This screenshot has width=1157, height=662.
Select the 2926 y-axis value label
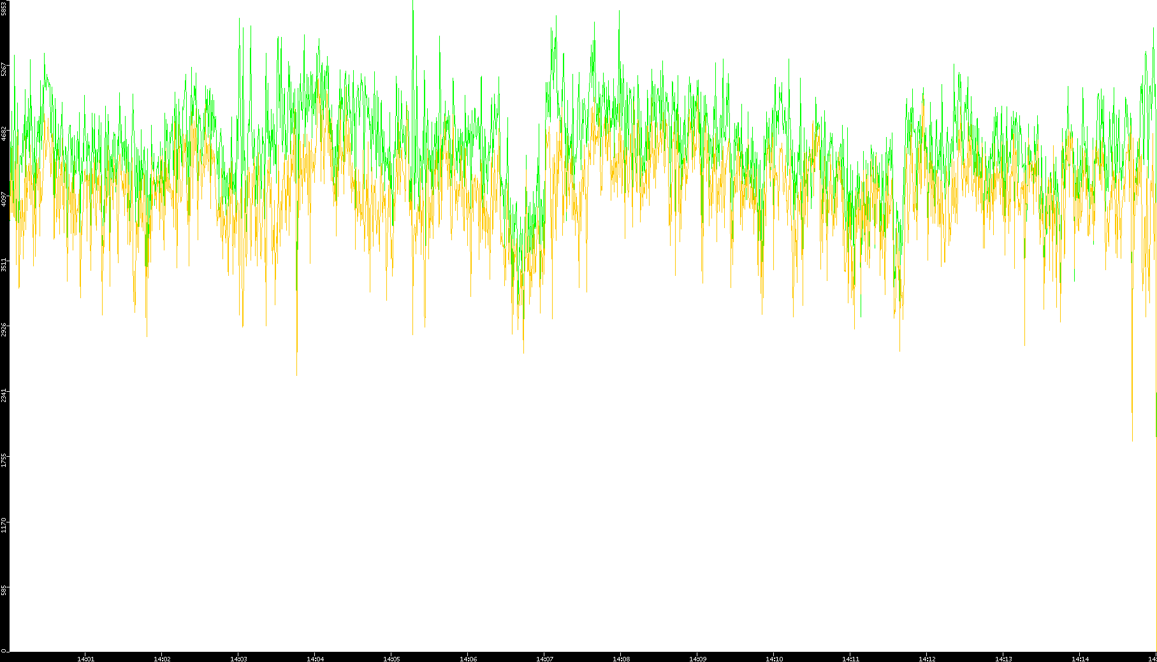pos(4,329)
